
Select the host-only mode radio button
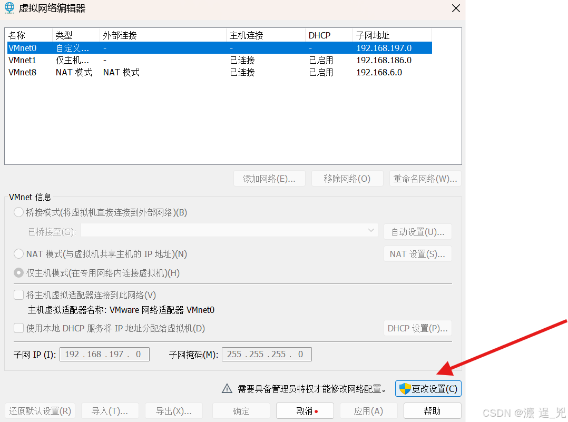(18, 273)
